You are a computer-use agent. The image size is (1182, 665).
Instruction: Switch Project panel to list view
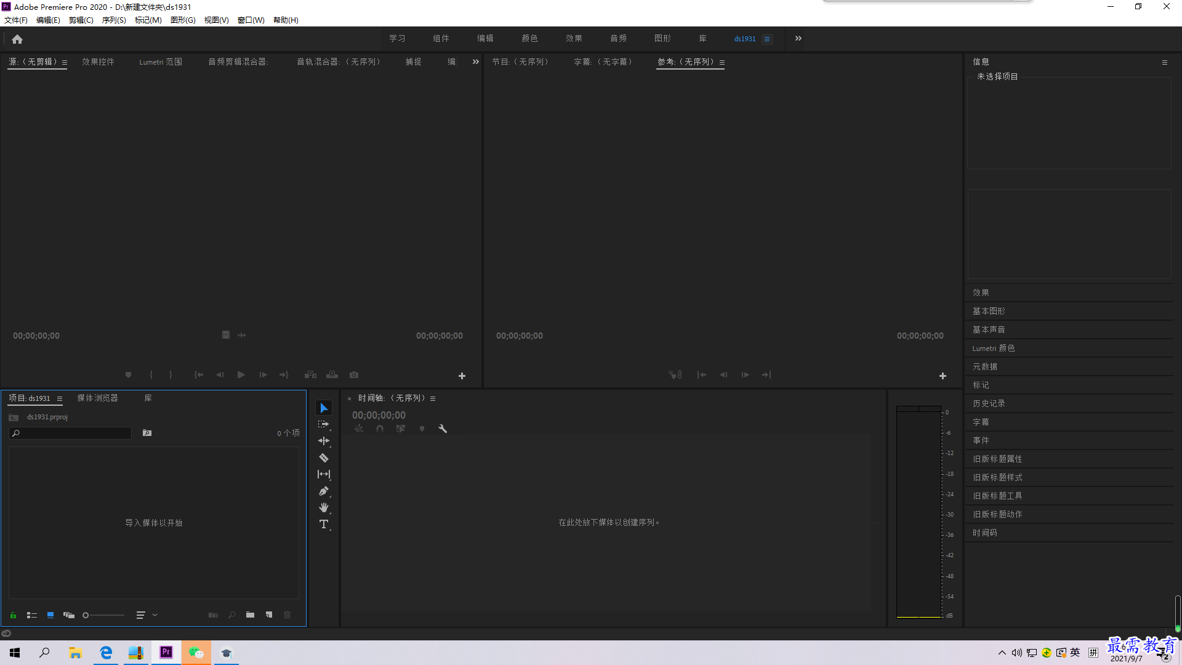32,615
